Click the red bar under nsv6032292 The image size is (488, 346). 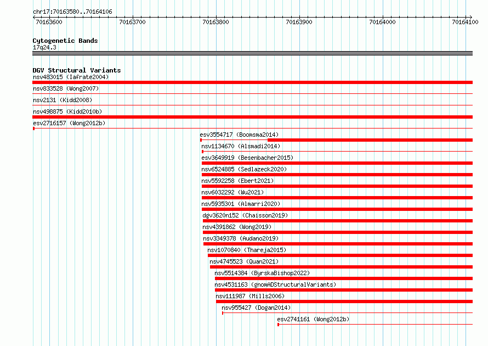(337, 198)
